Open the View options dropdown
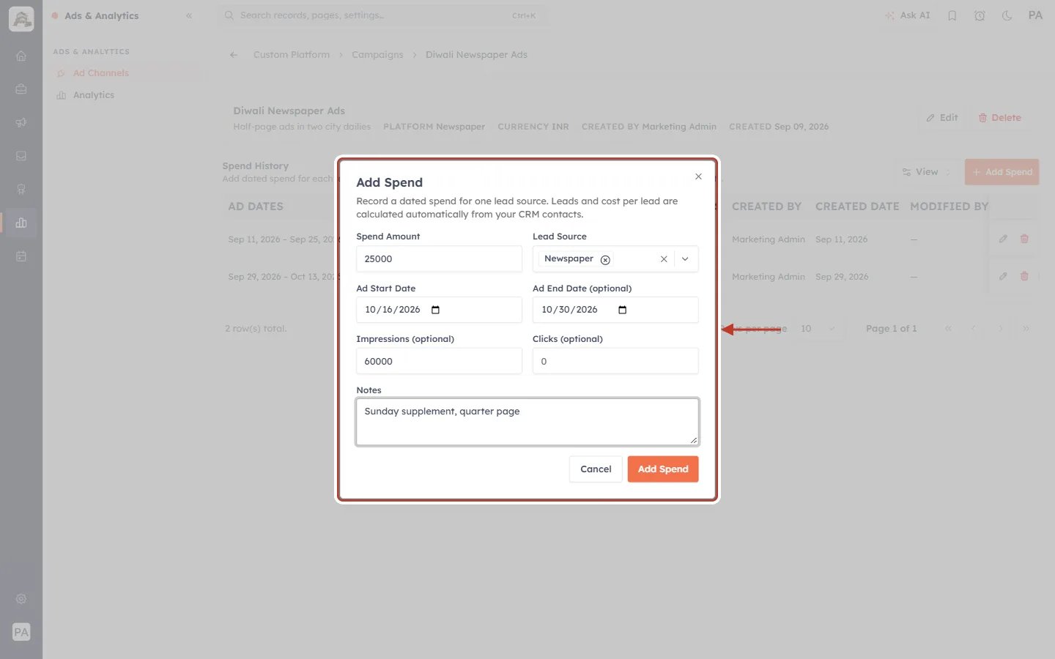The image size is (1055, 659). pyautogui.click(x=926, y=172)
